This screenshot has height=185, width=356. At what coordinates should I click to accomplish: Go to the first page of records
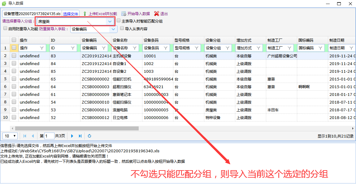coord(25,136)
